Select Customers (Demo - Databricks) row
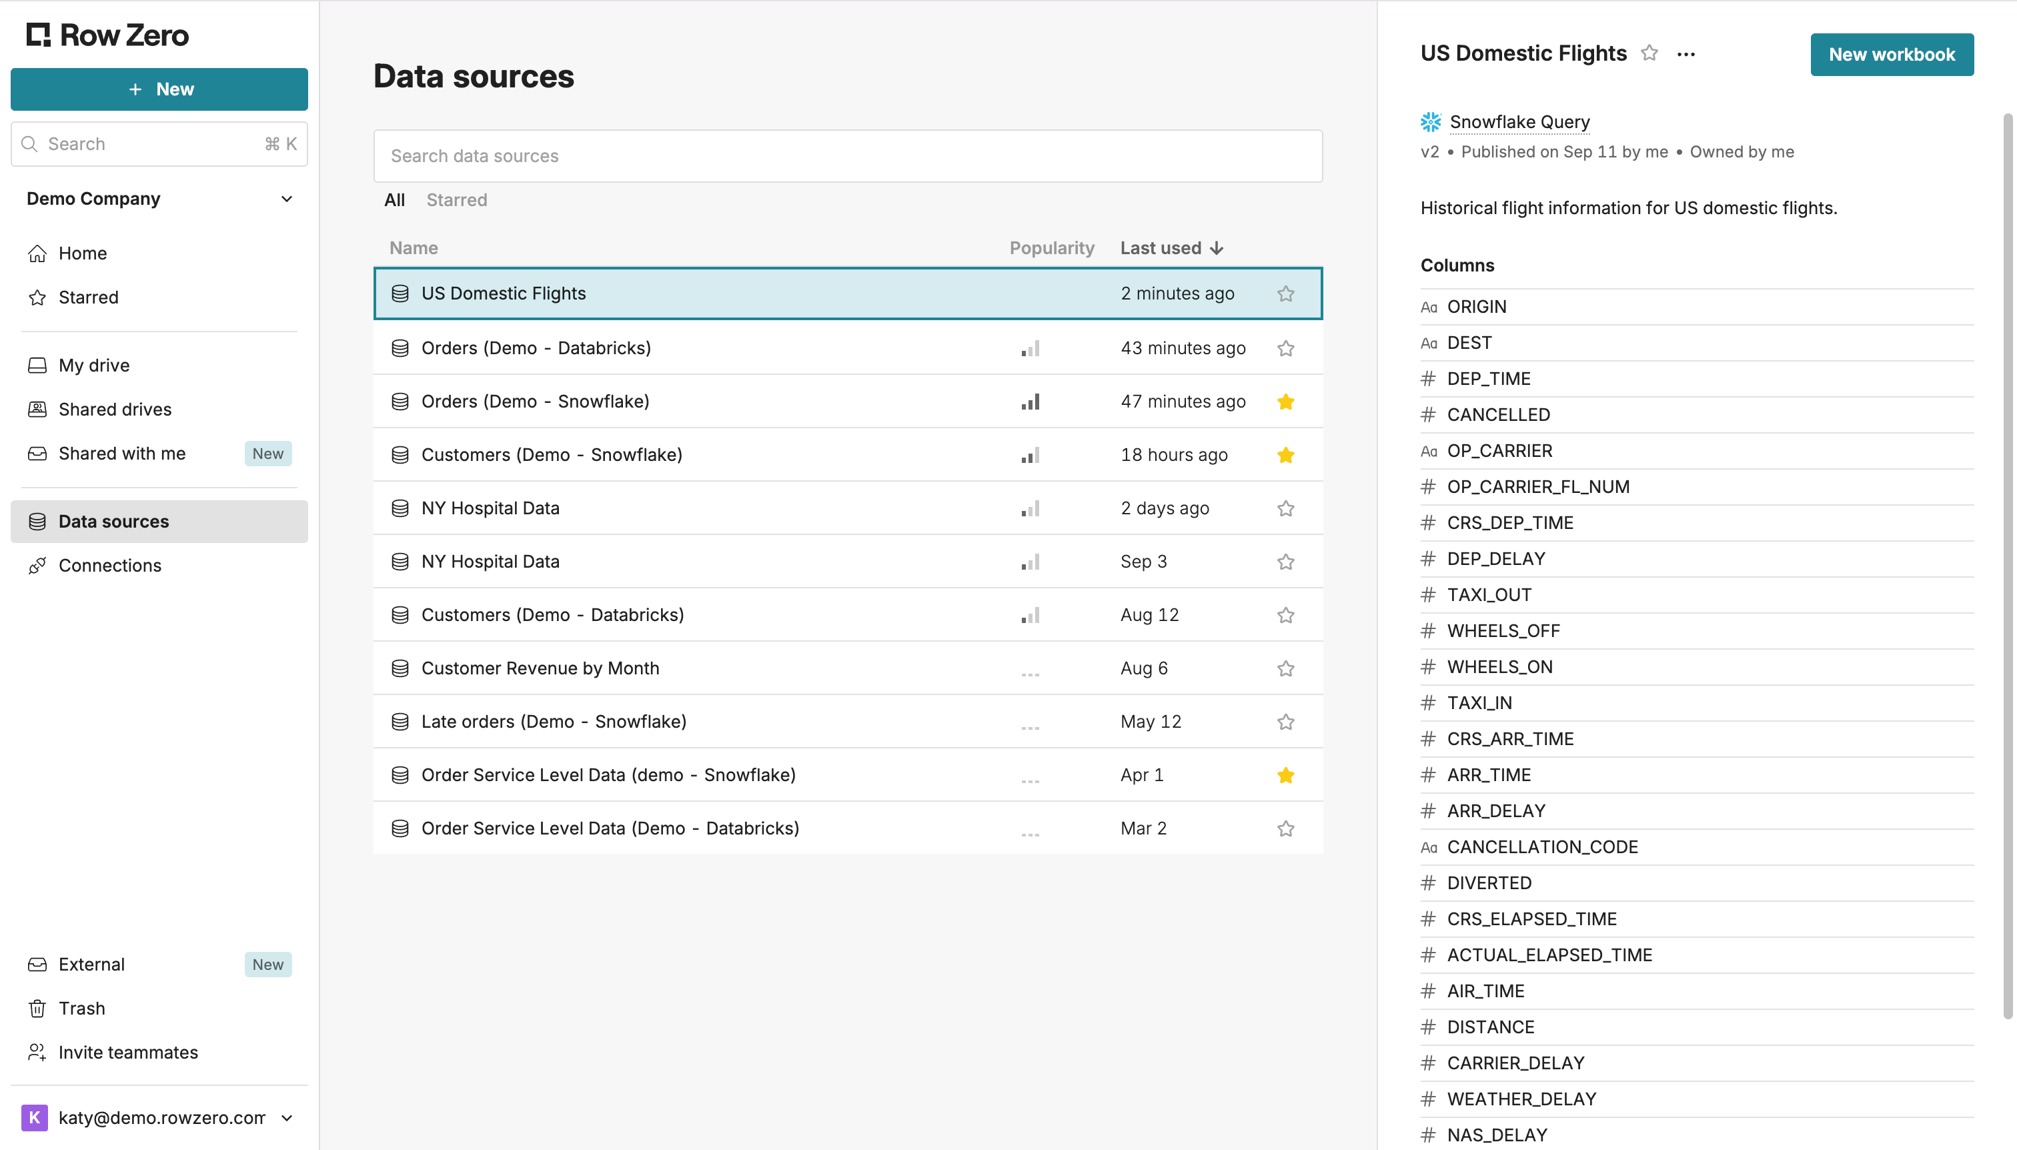 coord(847,615)
